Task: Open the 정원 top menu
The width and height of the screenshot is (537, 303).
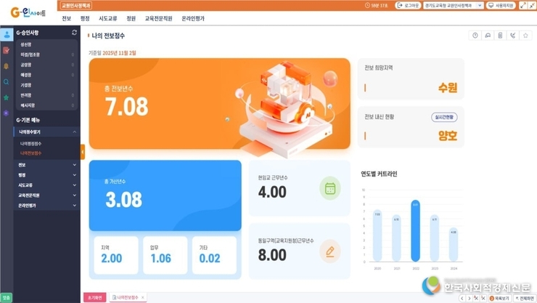Action: (131, 18)
